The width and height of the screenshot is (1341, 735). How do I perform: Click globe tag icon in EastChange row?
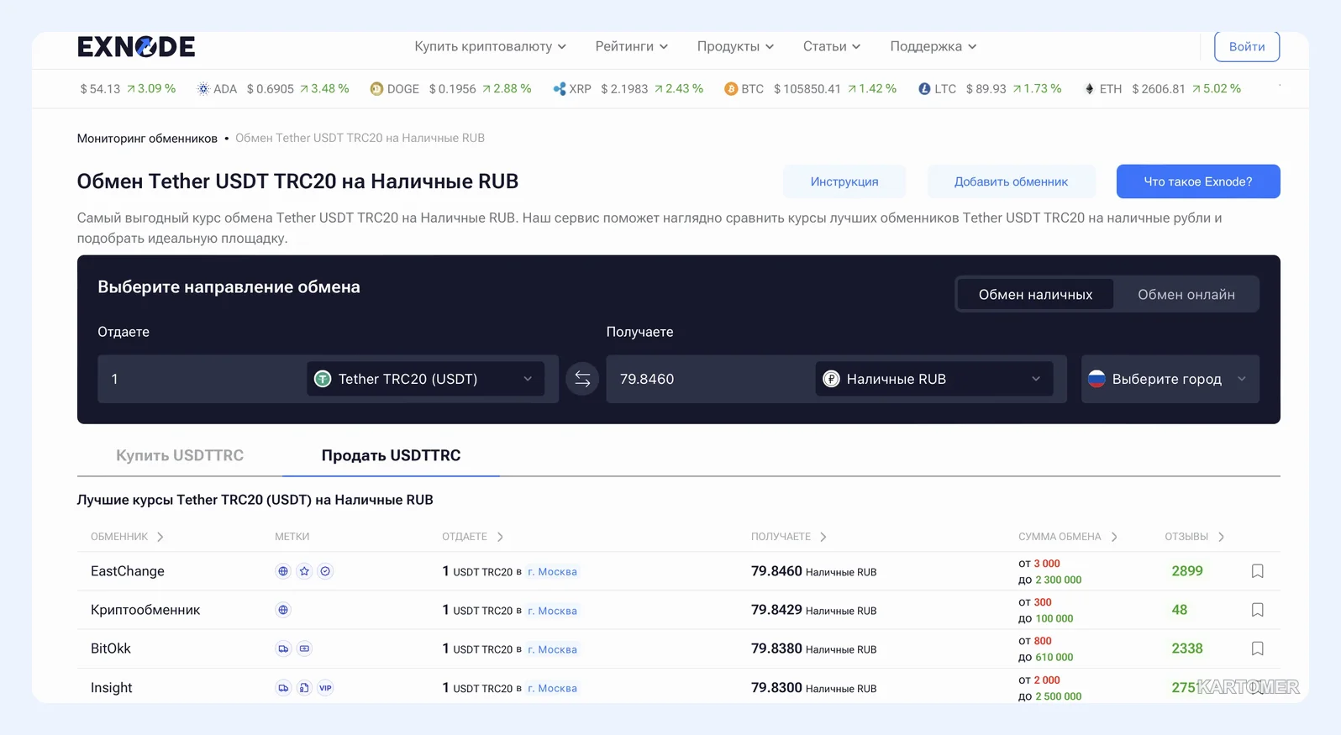coord(283,571)
